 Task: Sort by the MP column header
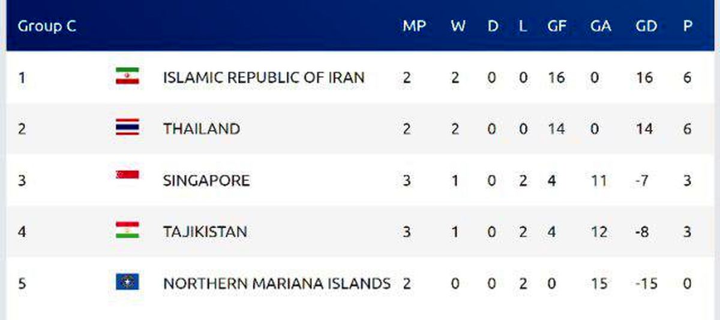(414, 27)
